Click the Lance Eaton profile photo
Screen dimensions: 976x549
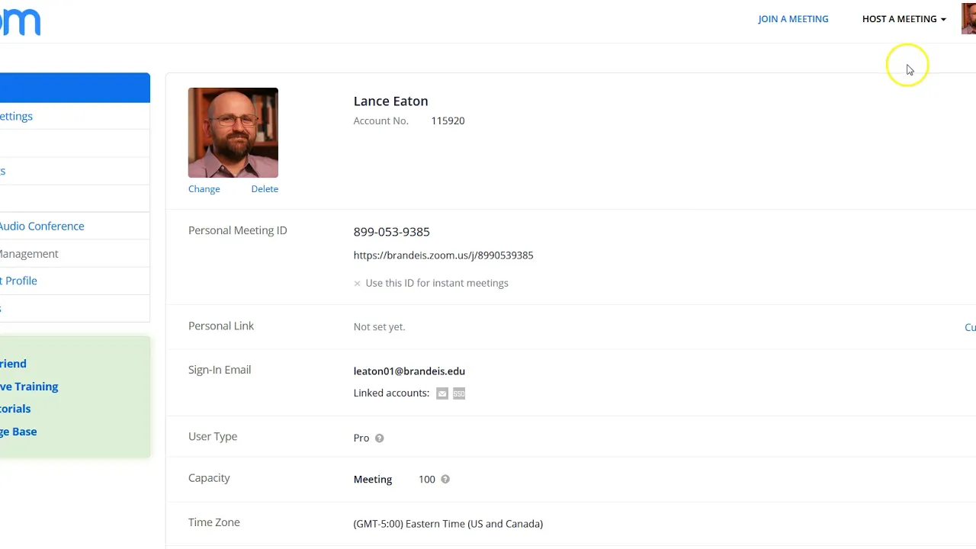pyautogui.click(x=233, y=133)
